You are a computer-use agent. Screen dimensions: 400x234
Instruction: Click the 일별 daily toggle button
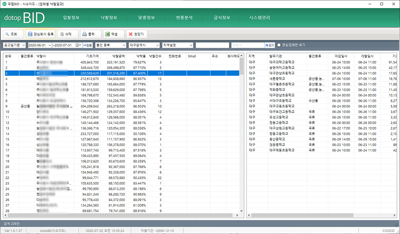click(x=88, y=45)
